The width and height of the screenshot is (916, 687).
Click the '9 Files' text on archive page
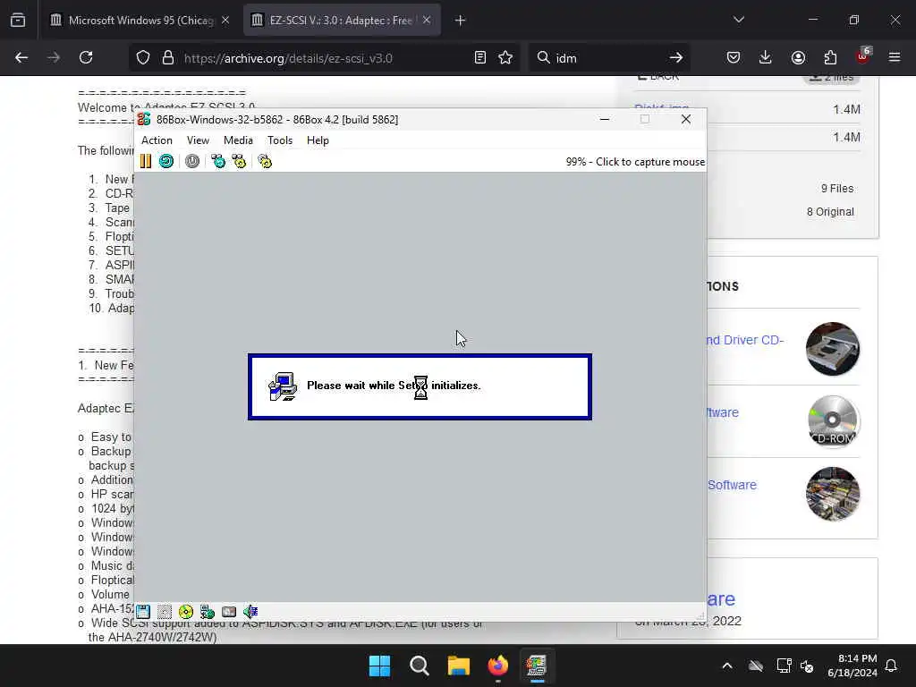coord(837,189)
